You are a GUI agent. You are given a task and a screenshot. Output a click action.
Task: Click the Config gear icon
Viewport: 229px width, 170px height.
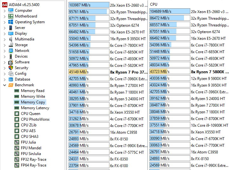pyautogui.click(x=11, y=74)
